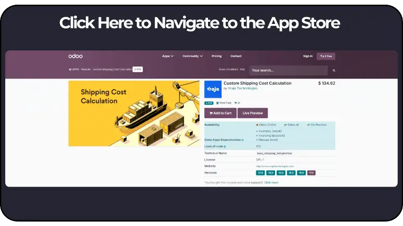The height and width of the screenshot is (226, 403).
Task: Click the Vraja app logo
Action: pyautogui.click(x=213, y=89)
